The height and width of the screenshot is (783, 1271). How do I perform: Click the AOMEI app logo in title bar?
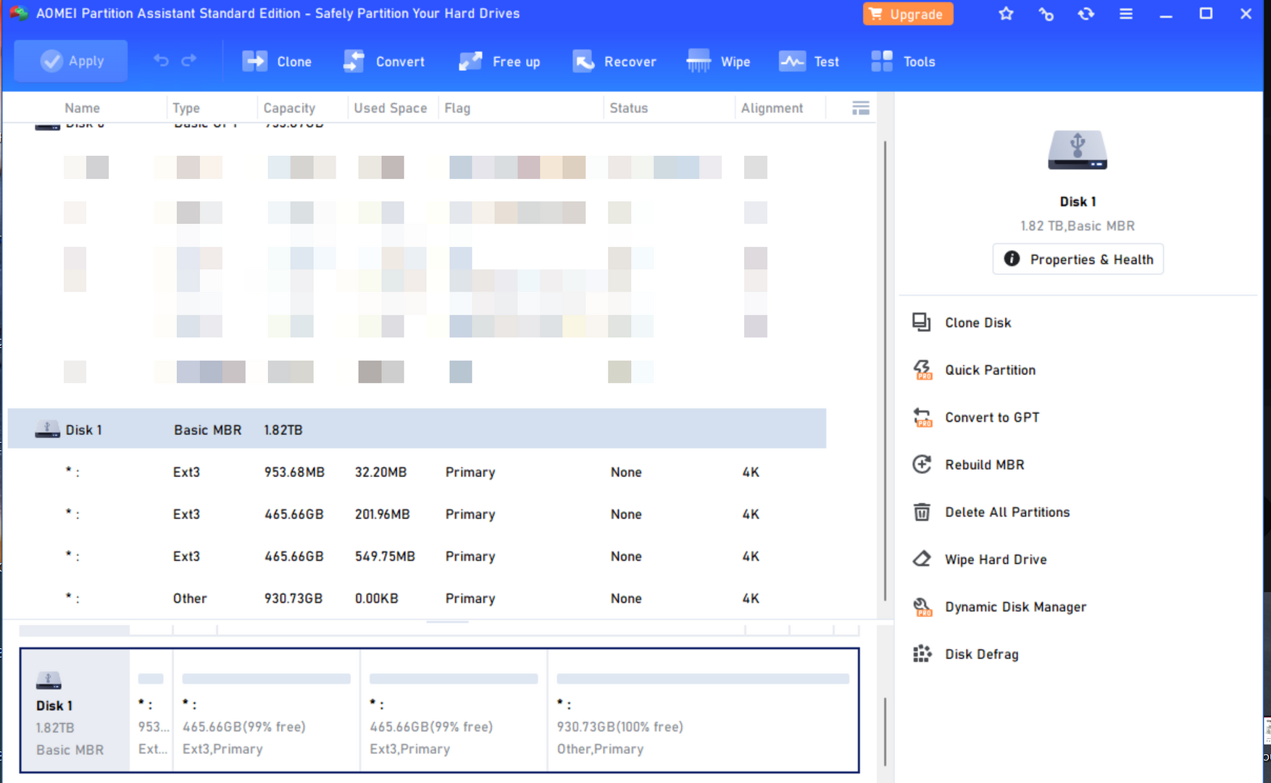click(x=17, y=13)
